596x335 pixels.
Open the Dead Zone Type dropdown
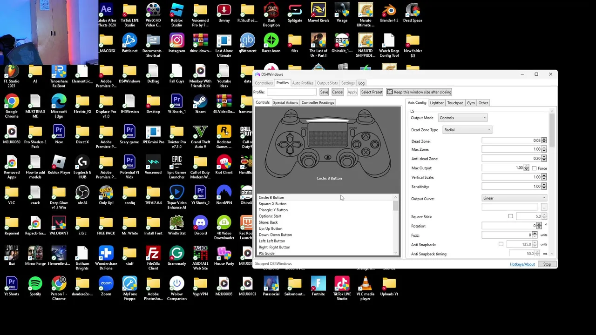point(467,130)
